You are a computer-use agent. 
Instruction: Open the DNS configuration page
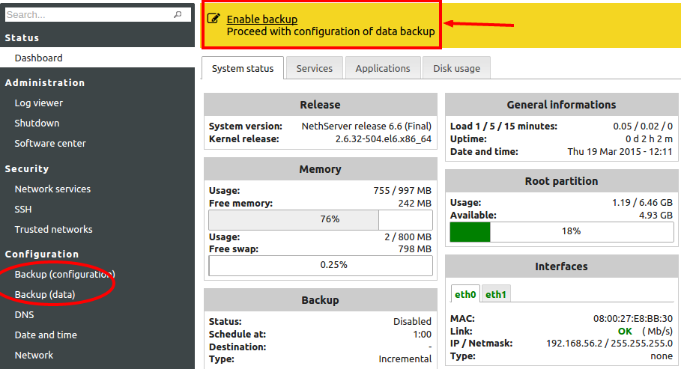[24, 314]
